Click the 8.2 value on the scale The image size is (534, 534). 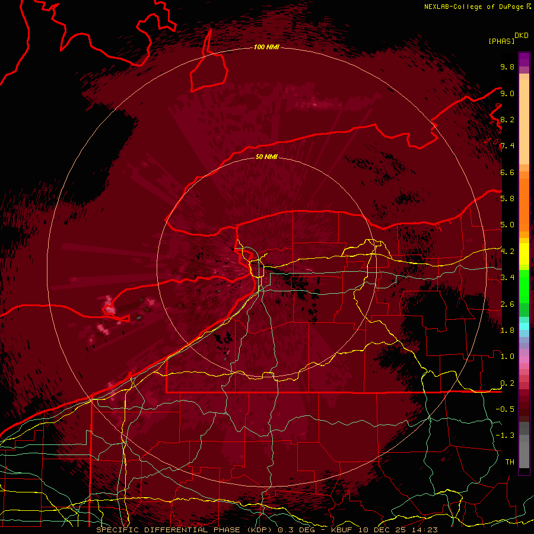507,119
